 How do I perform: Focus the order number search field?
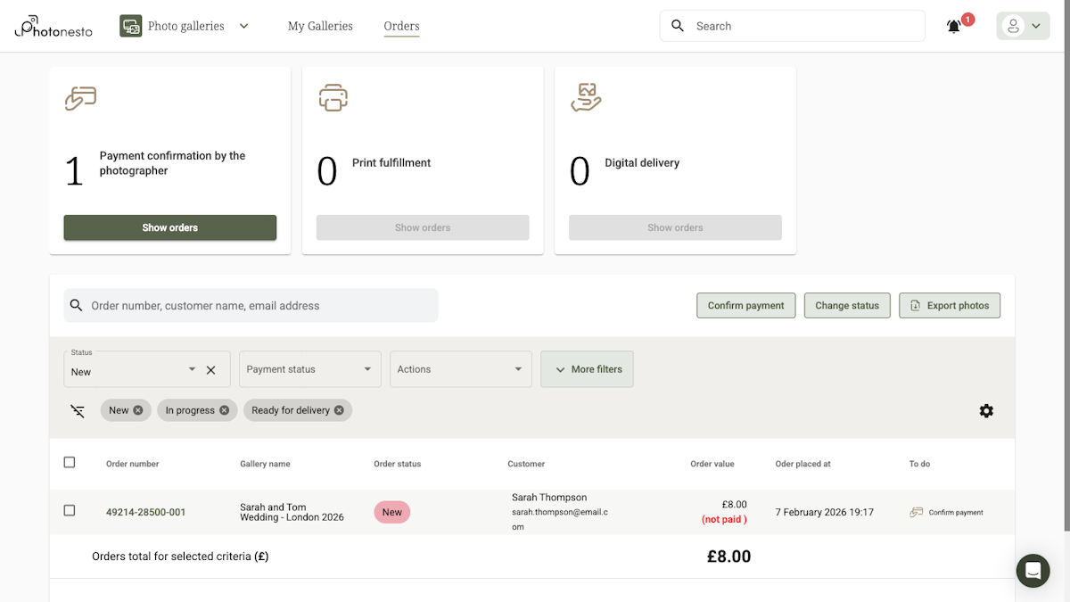(x=259, y=306)
